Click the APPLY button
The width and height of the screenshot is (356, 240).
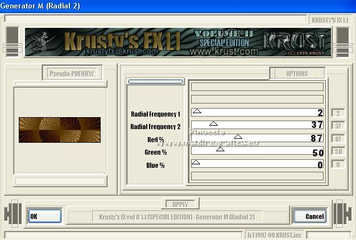pos(180,204)
